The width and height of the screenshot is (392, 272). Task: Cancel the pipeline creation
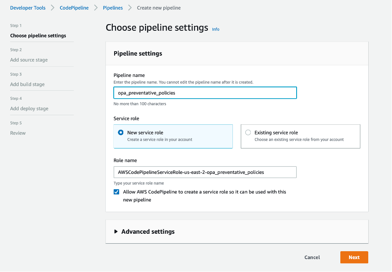pos(312,257)
